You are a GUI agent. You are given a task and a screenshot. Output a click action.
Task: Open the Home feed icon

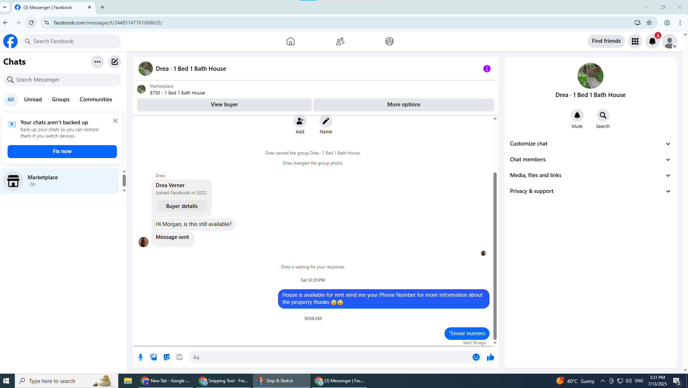[291, 41]
